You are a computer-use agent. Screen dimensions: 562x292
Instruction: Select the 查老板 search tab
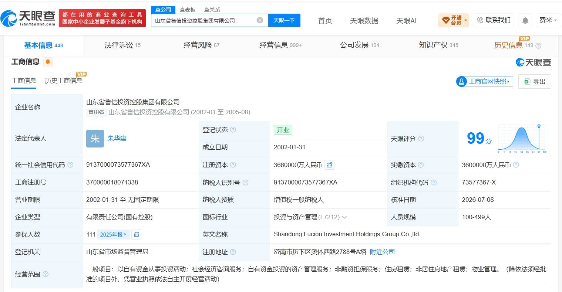pos(188,10)
